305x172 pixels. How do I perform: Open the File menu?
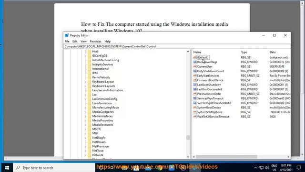67,42
